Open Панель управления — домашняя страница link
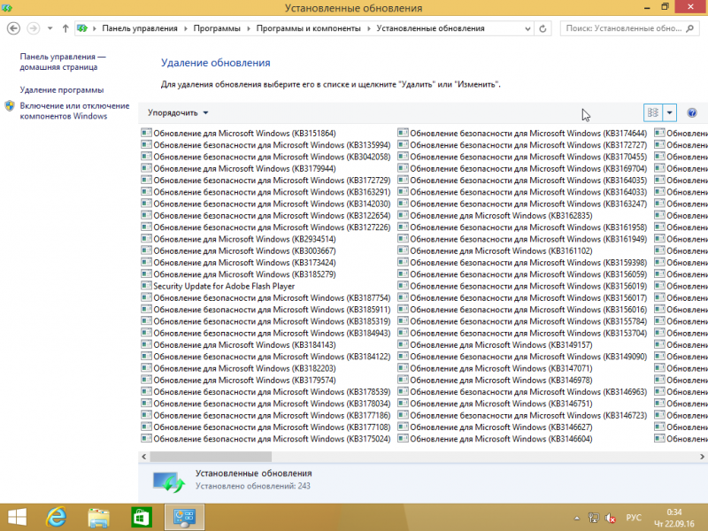 [63, 62]
